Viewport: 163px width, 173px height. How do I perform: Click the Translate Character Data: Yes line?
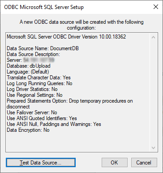point(39,78)
